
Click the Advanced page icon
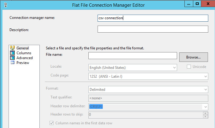(13, 58)
